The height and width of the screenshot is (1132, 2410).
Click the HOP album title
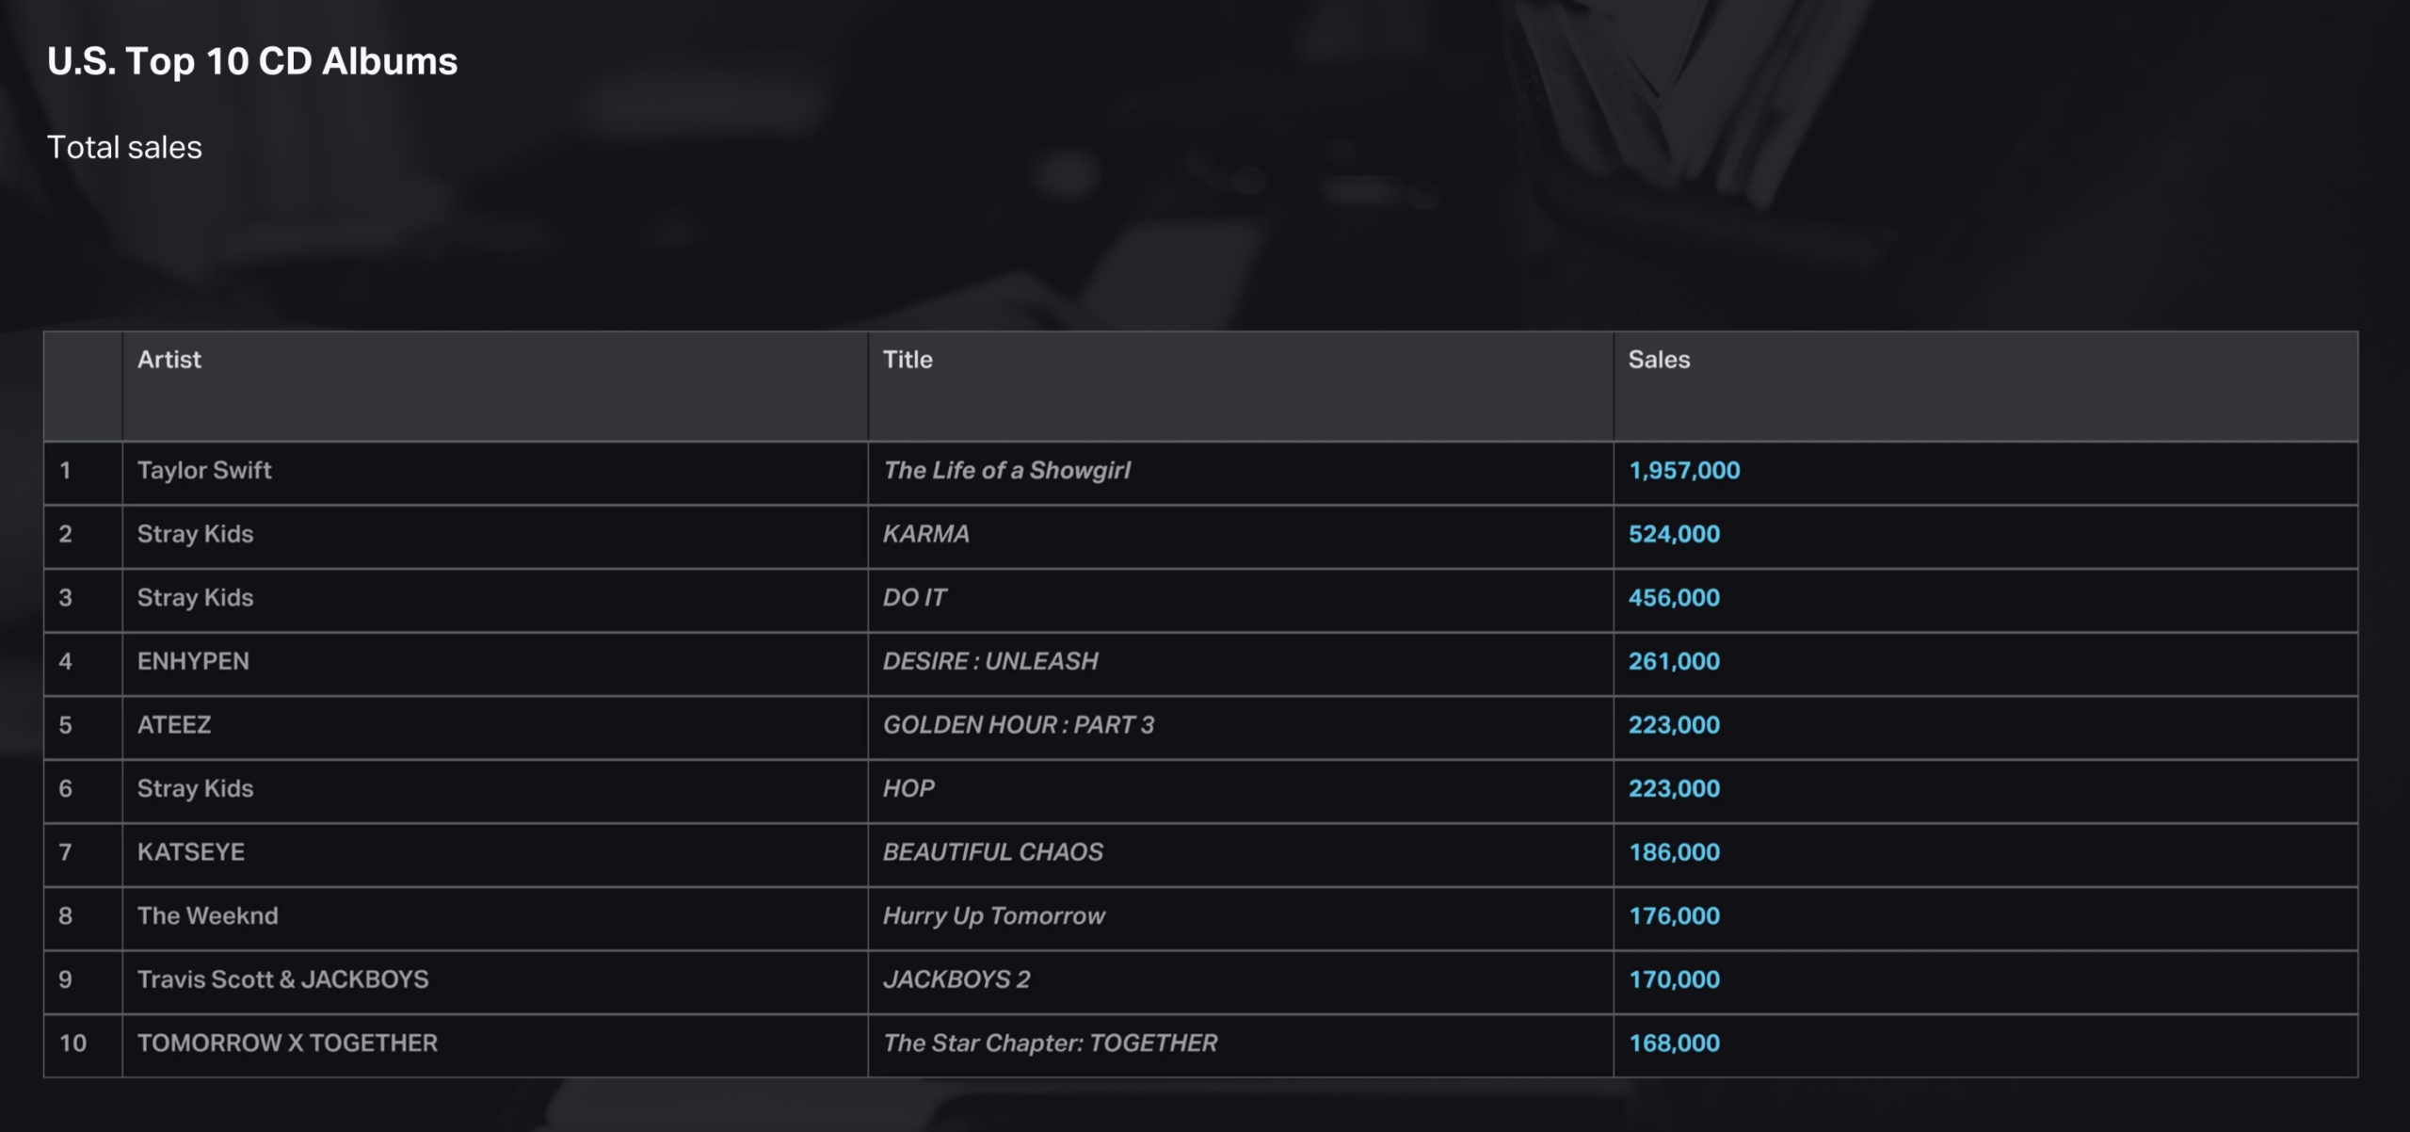click(908, 788)
